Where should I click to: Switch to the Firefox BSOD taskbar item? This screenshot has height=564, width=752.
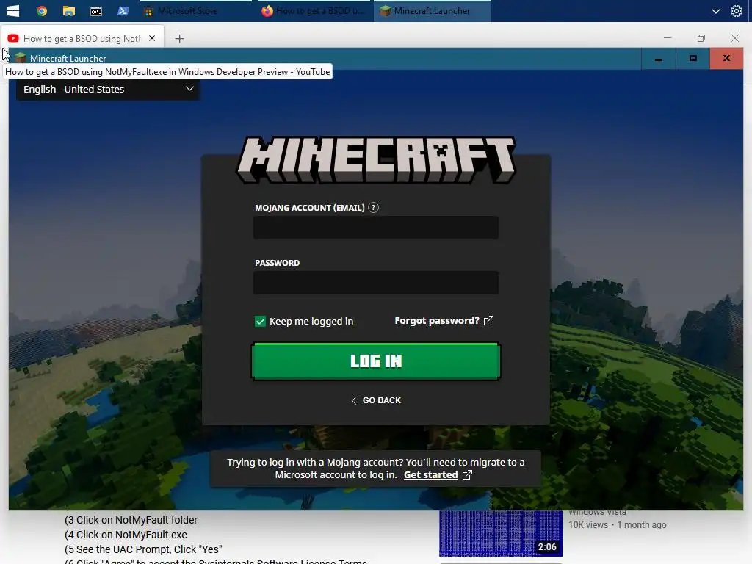pyautogui.click(x=314, y=10)
